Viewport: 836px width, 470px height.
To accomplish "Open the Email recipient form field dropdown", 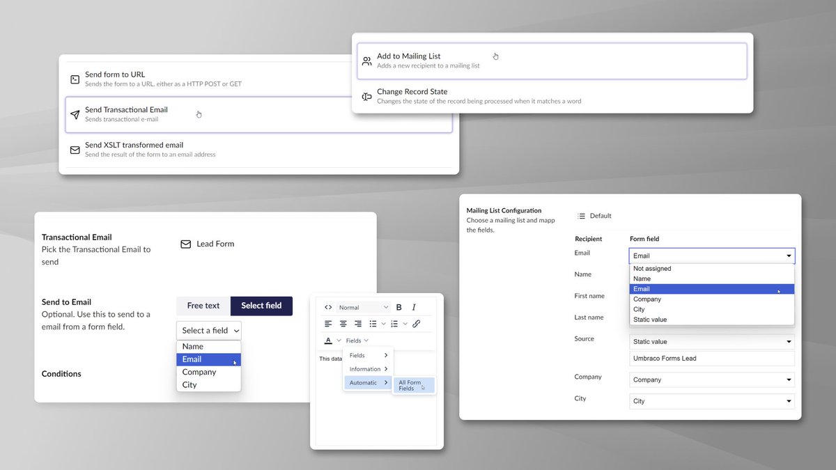I will pyautogui.click(x=711, y=256).
